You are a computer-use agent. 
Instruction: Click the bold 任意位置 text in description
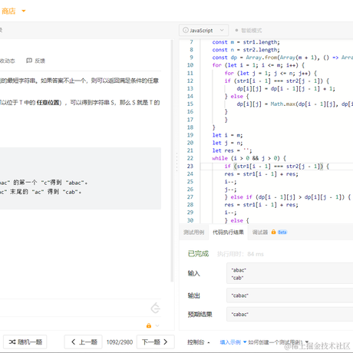click(48, 103)
